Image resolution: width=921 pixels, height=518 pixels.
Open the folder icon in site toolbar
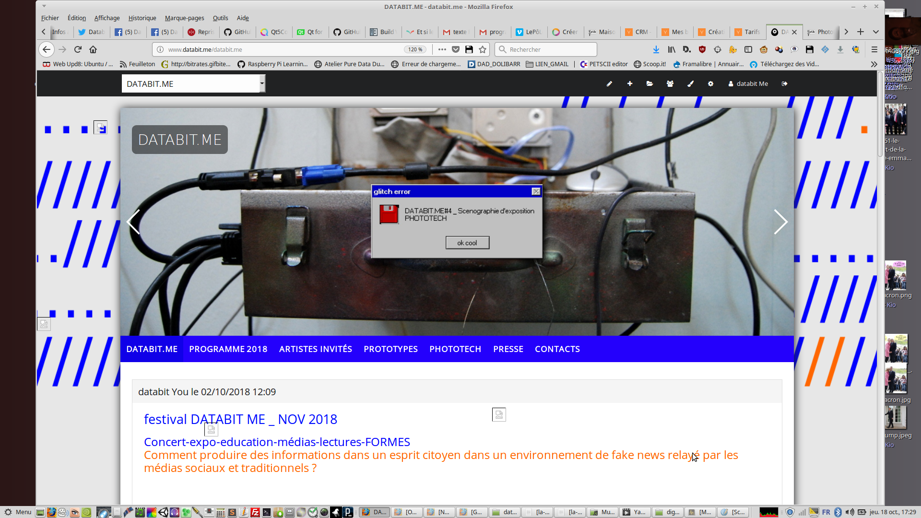649,83
